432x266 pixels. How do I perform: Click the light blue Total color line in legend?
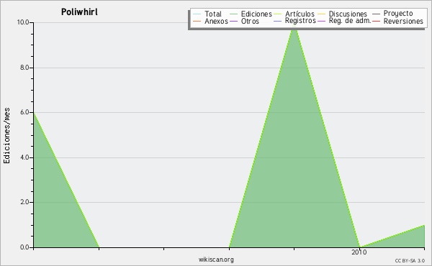coord(197,14)
